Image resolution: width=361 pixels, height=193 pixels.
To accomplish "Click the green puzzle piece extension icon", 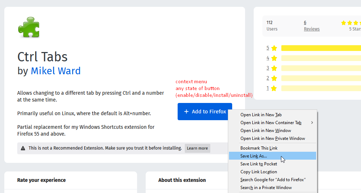I will [x=29, y=27].
